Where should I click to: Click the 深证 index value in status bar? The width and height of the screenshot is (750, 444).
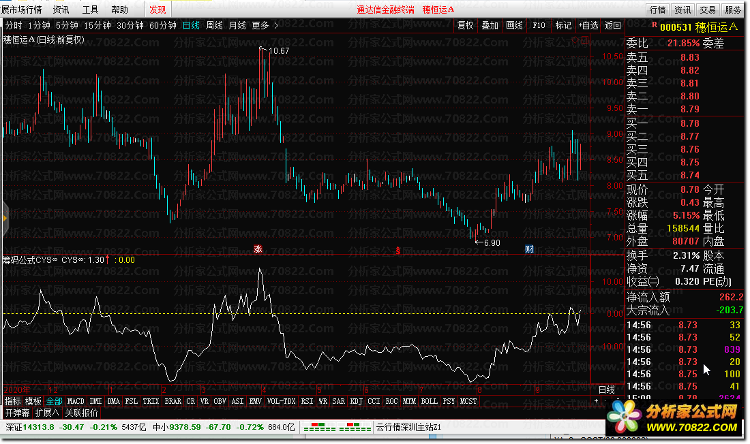pos(38,427)
